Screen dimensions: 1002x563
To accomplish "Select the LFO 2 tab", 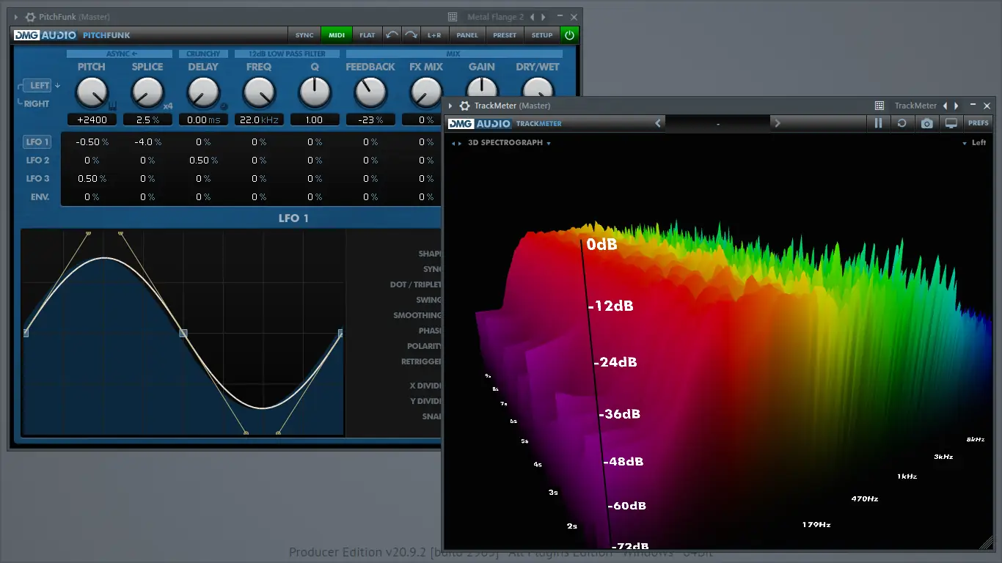I will (37, 160).
